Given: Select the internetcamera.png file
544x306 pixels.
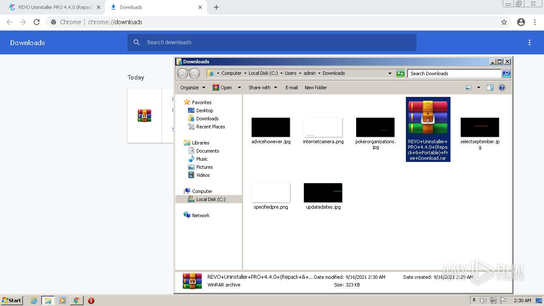Looking at the screenshot, I should [323, 130].
